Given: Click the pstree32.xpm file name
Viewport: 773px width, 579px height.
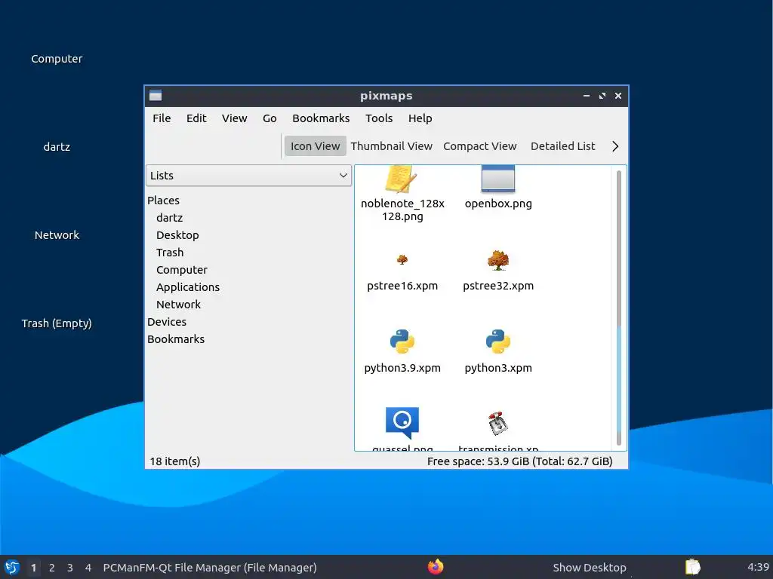Looking at the screenshot, I should click(x=498, y=286).
